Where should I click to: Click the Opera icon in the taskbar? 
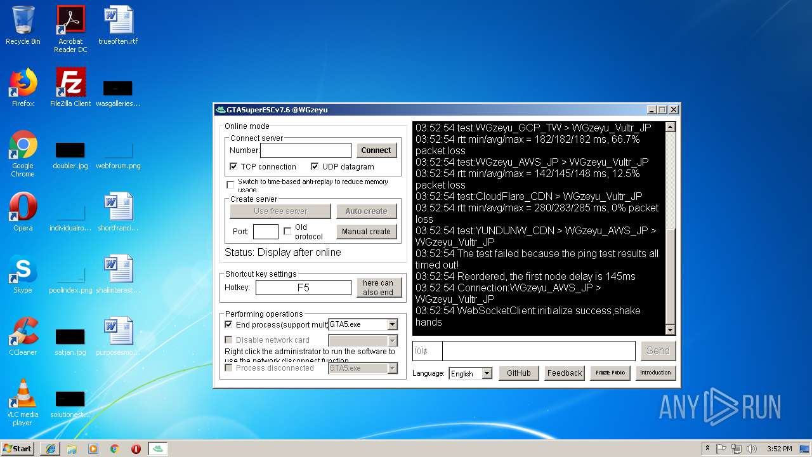136,449
